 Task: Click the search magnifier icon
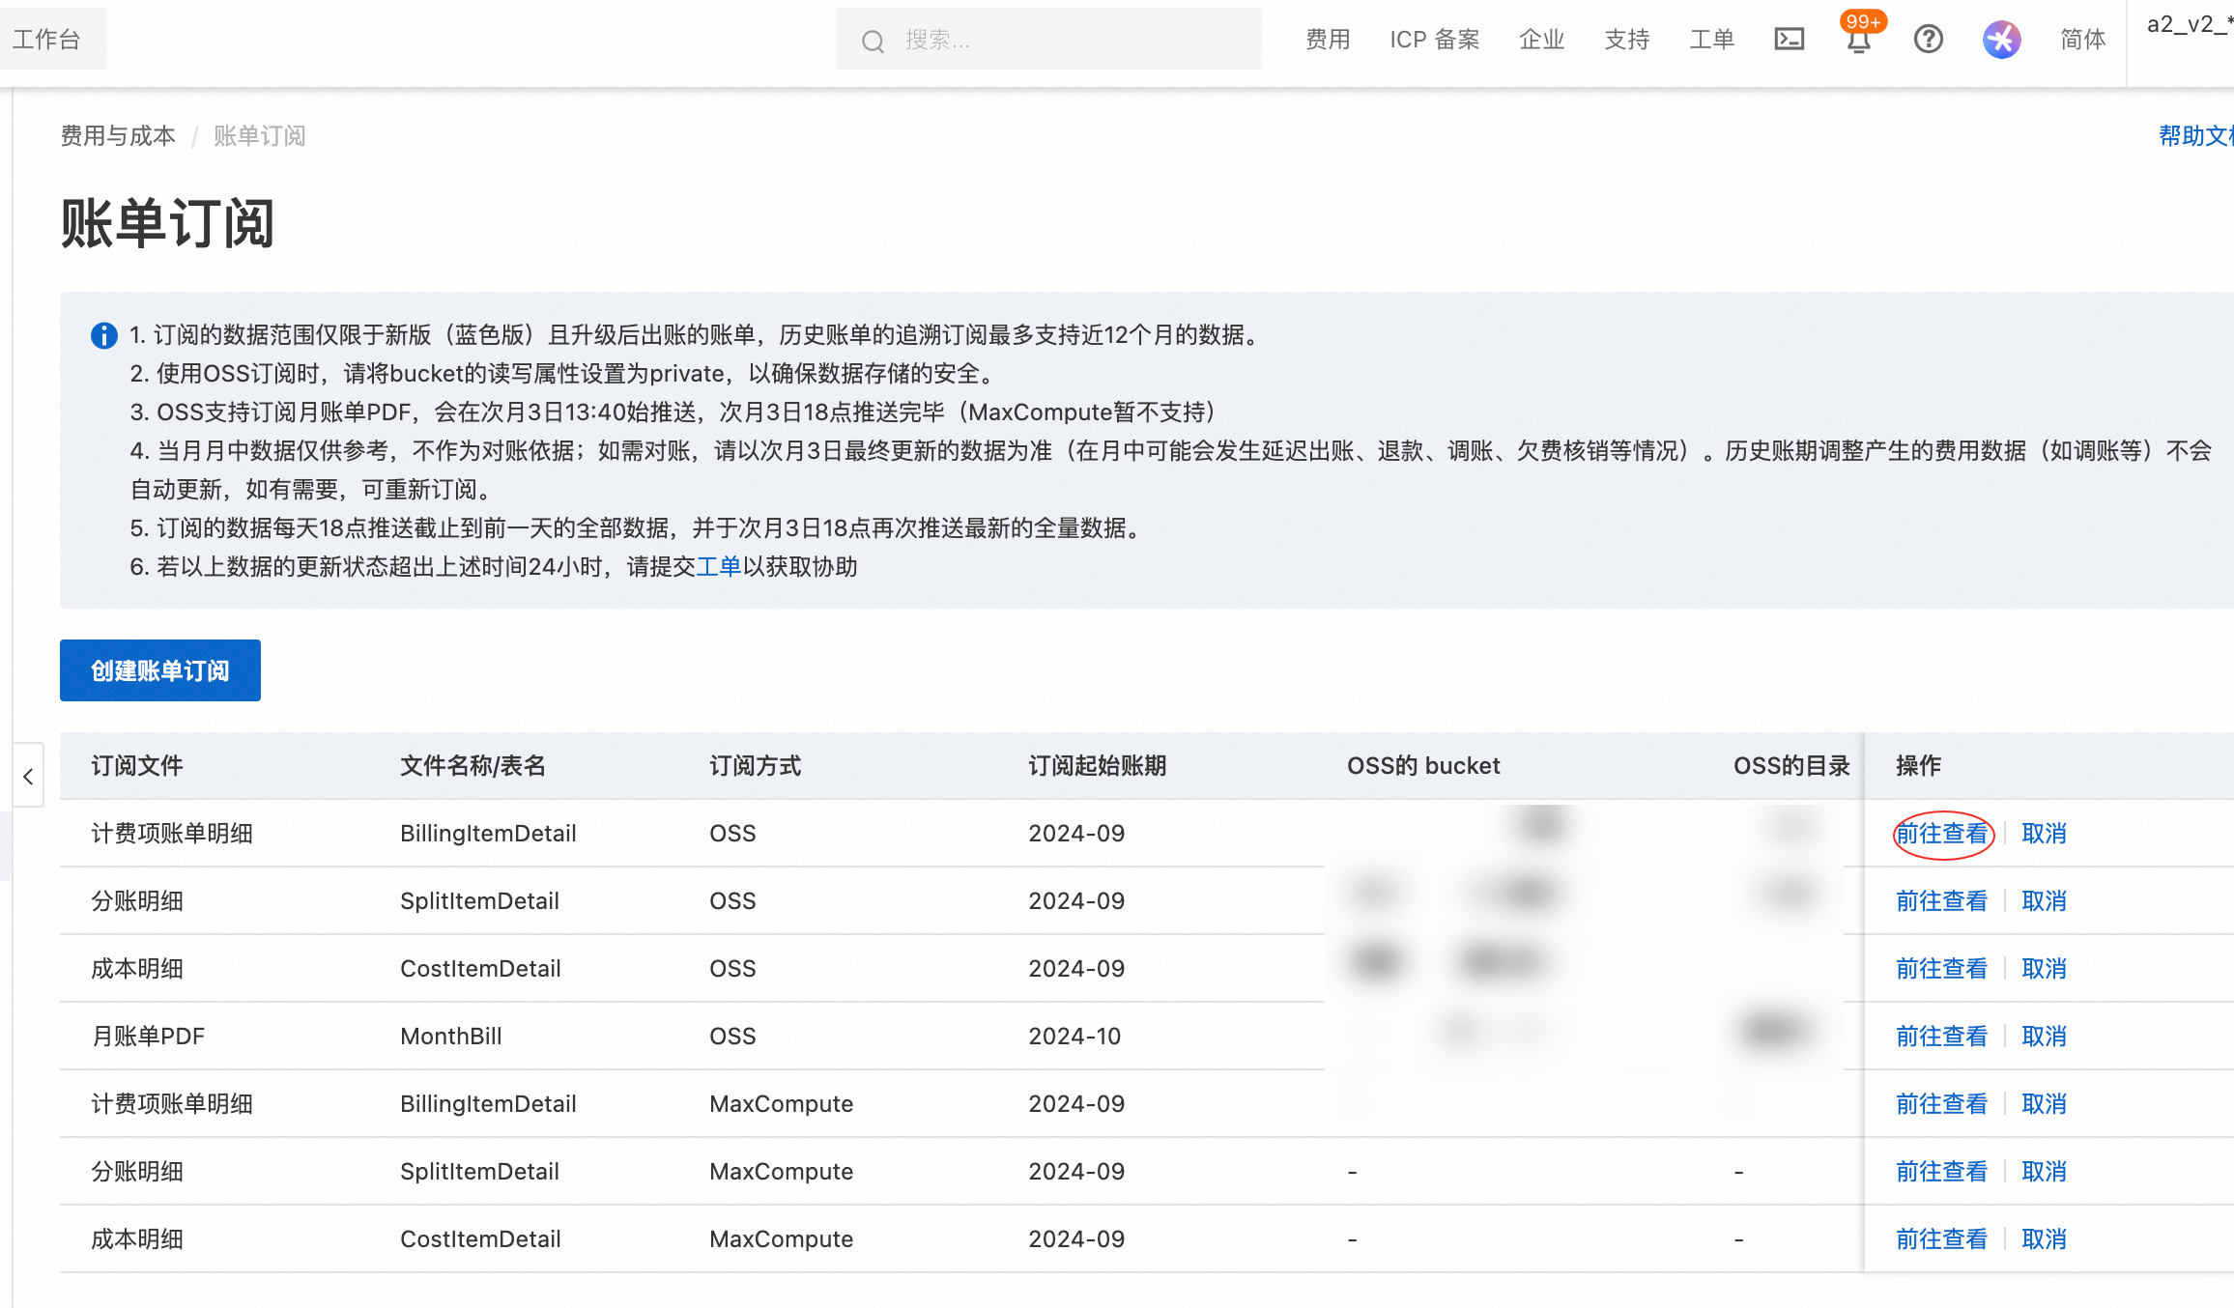873,41
